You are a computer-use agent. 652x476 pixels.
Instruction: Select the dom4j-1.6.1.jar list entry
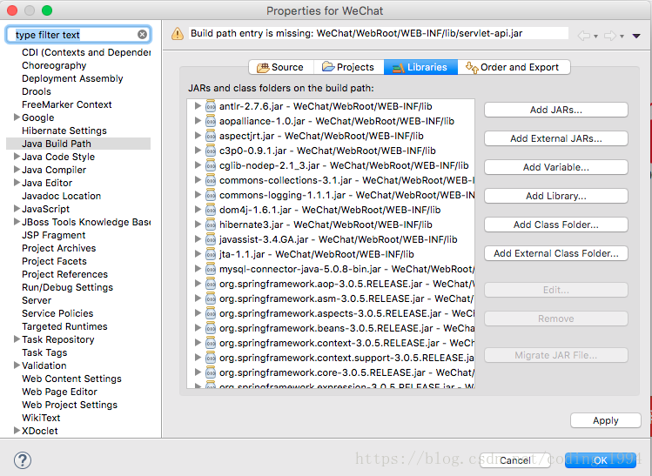coord(330,210)
